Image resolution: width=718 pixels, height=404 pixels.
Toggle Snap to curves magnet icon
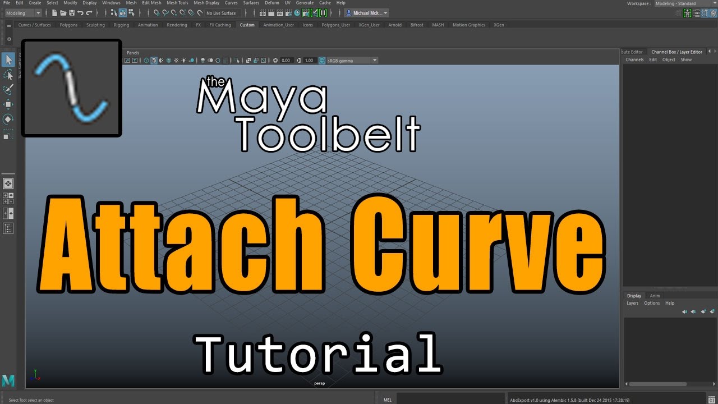[x=165, y=13]
